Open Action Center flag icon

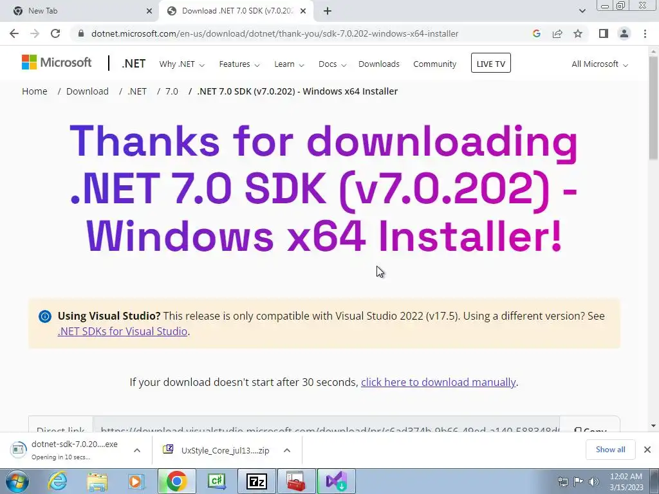pos(579,482)
